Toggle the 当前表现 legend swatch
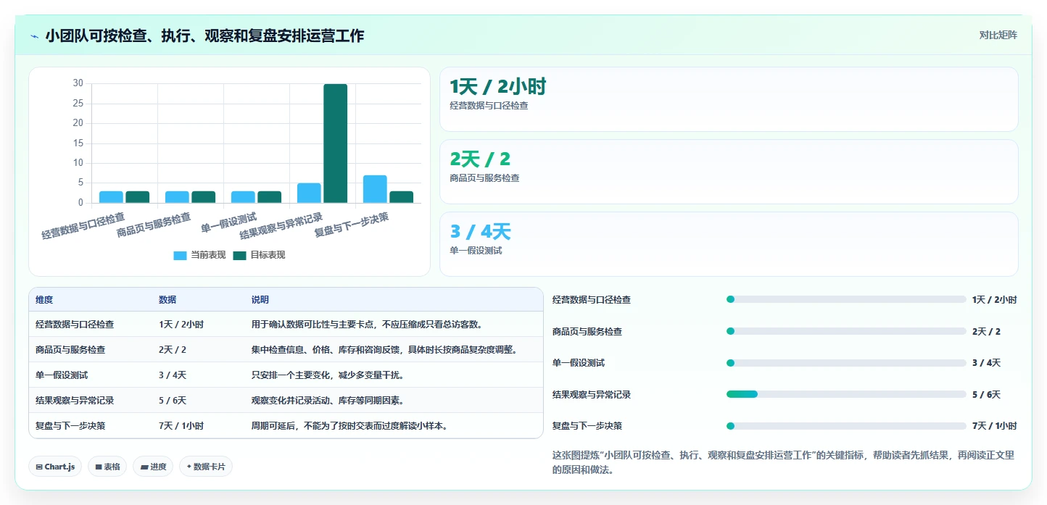 point(180,255)
